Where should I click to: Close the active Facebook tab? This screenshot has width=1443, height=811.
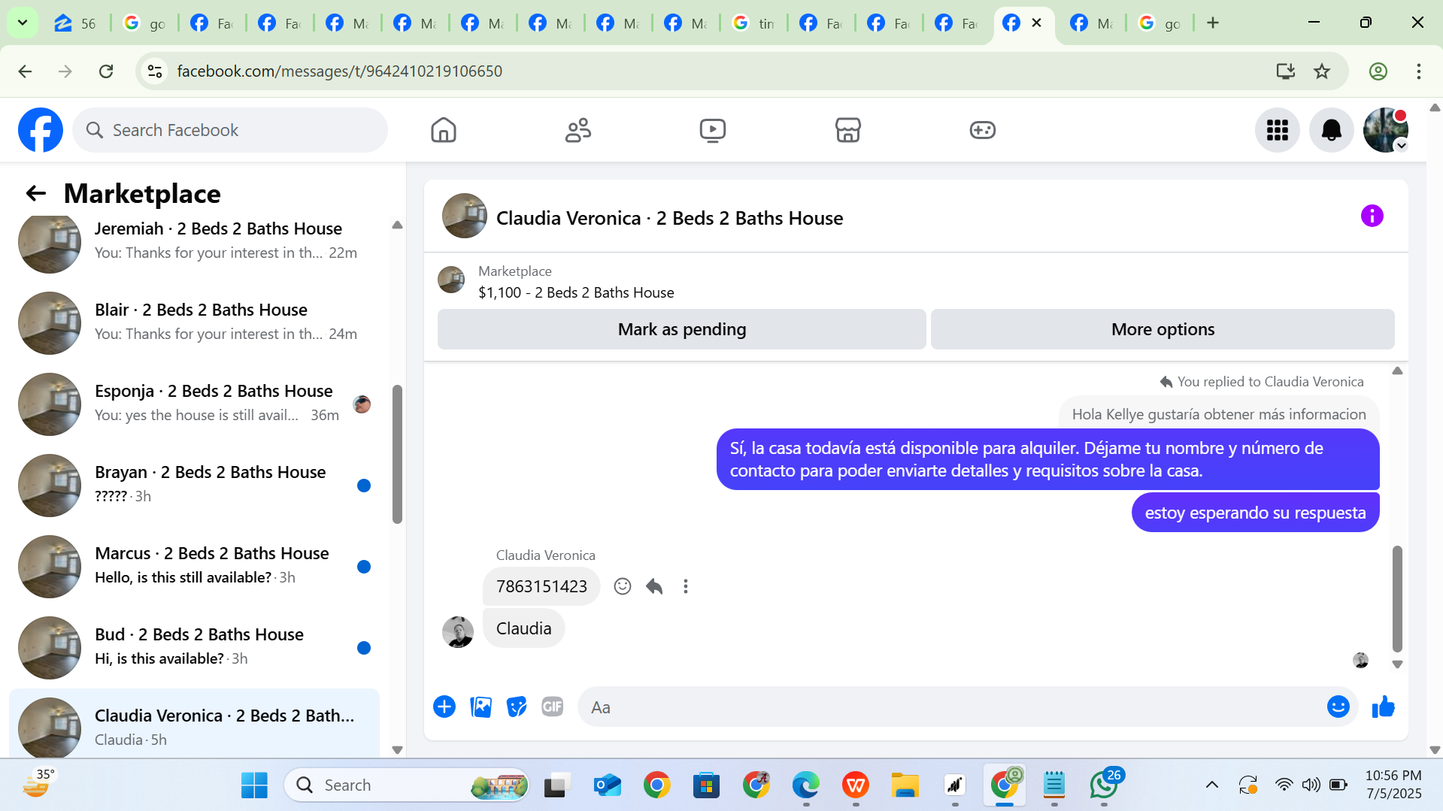tap(1036, 23)
